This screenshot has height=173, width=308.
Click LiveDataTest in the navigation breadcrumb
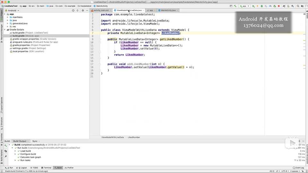click(x=9, y=6)
